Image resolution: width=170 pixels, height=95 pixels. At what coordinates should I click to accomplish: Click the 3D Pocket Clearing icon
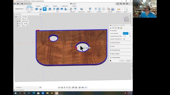(54, 9)
